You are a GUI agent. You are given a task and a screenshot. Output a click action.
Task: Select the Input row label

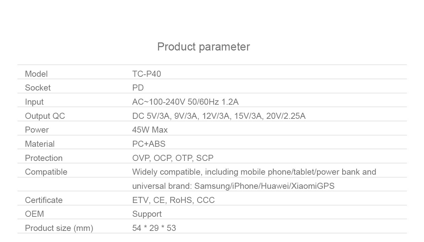click(x=34, y=102)
